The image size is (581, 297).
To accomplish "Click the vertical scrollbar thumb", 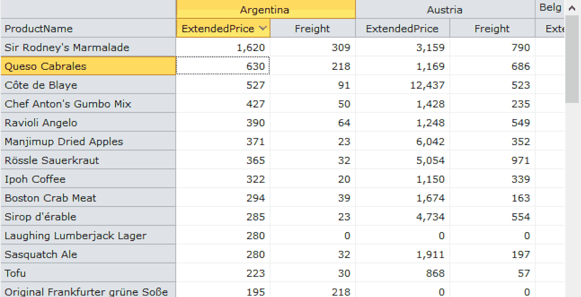I will pos(572,59).
